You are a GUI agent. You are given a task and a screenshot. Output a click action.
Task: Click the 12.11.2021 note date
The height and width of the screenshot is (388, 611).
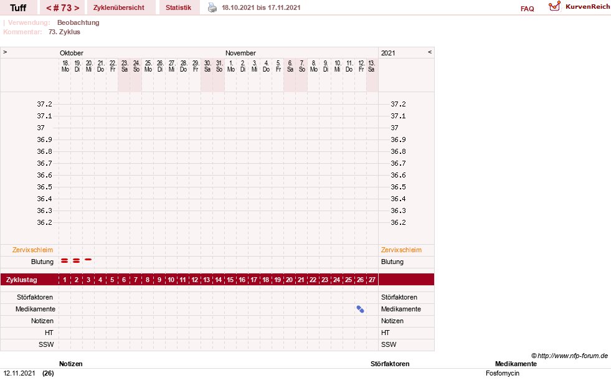pyautogui.click(x=19, y=373)
